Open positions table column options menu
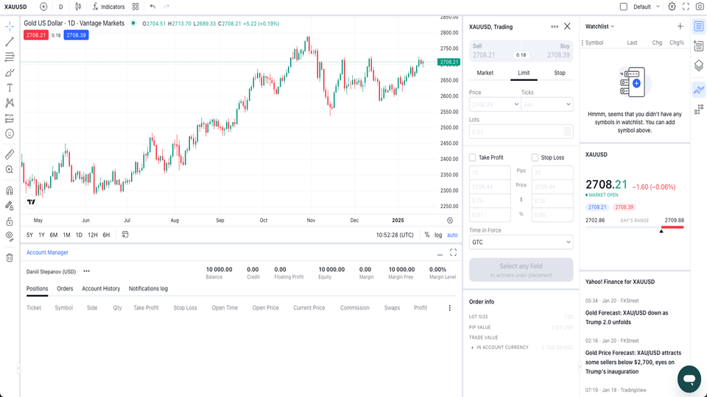Viewport: 707px width, 397px height. click(449, 308)
